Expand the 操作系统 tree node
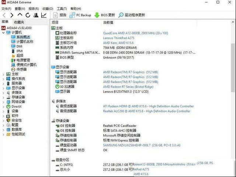The height and width of the screenshot is (177, 236). [3, 79]
